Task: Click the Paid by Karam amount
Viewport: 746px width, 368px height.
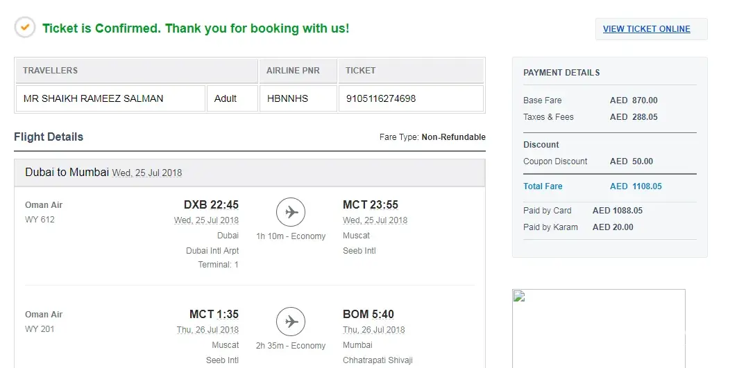Action: (x=613, y=227)
